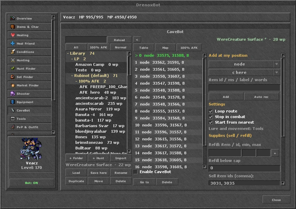The height and width of the screenshot is (209, 296).
Task: Click the Add waypoint button
Action: pyautogui.click(x=226, y=97)
